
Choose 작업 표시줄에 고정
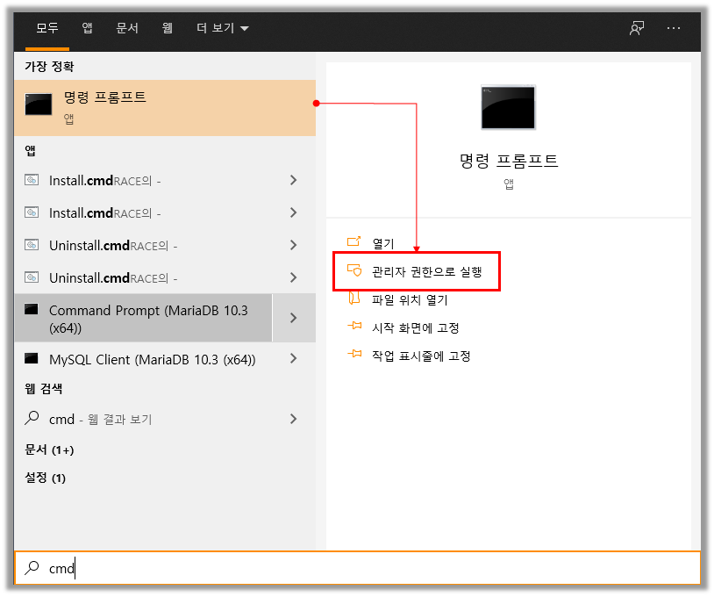point(421,356)
